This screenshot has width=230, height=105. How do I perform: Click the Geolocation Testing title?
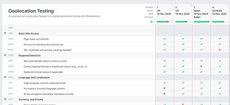31,11
